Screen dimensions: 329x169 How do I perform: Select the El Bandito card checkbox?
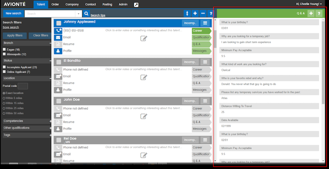point(59,62)
